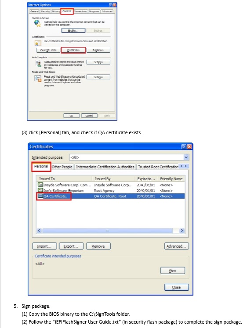Click the Content Advisor globe icon

point(38,23)
